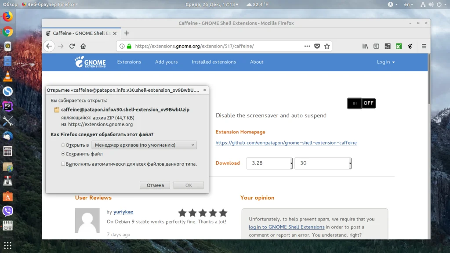The width and height of the screenshot is (450, 253).
Task: Go to the Firefox home page icon
Action: point(83,46)
